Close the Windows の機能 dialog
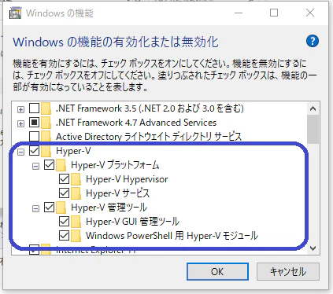The image size is (333, 294). coord(310,13)
